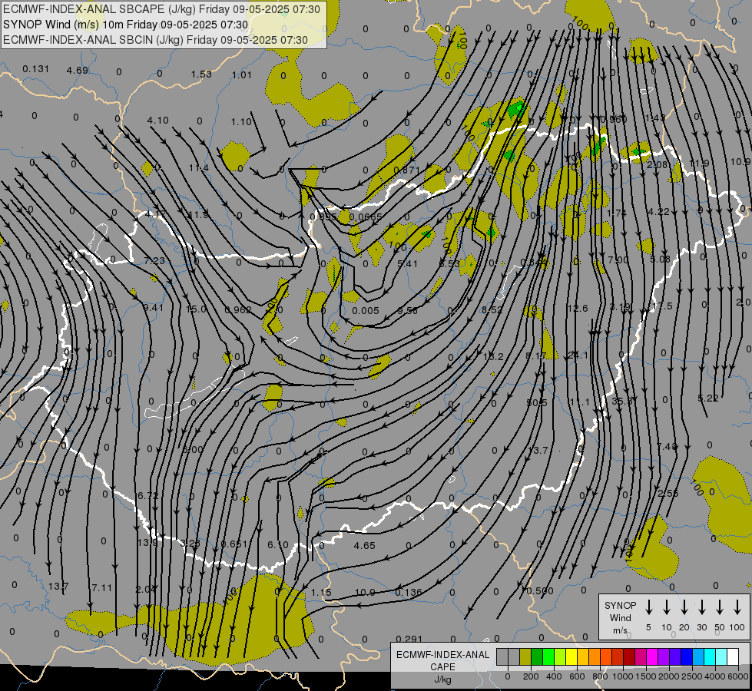Click the '9.41' value on the map

point(153,307)
